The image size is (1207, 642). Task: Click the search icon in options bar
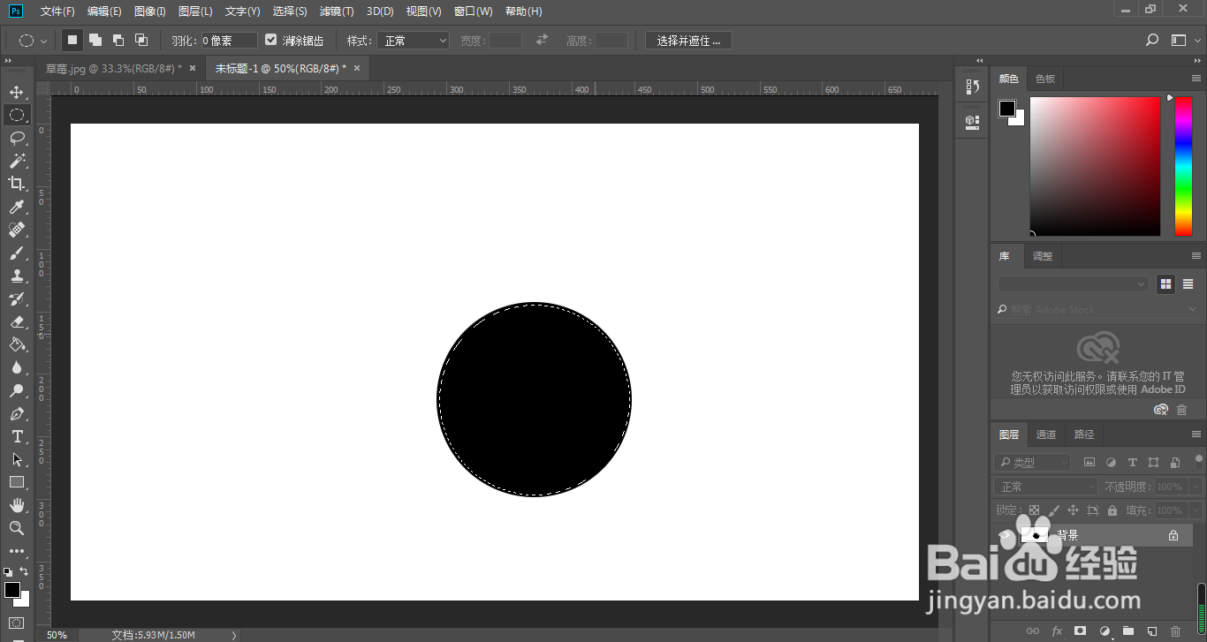pos(1152,41)
